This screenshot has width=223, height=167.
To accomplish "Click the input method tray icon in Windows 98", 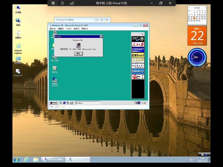I will point(139,103).
